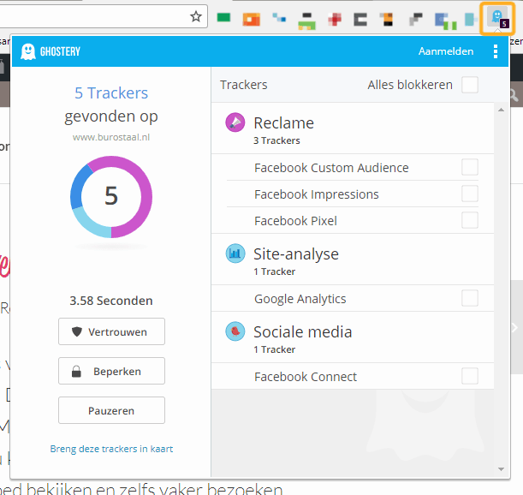Collapse the Reclame tracker category
The height and width of the screenshot is (495, 523).
[353, 128]
